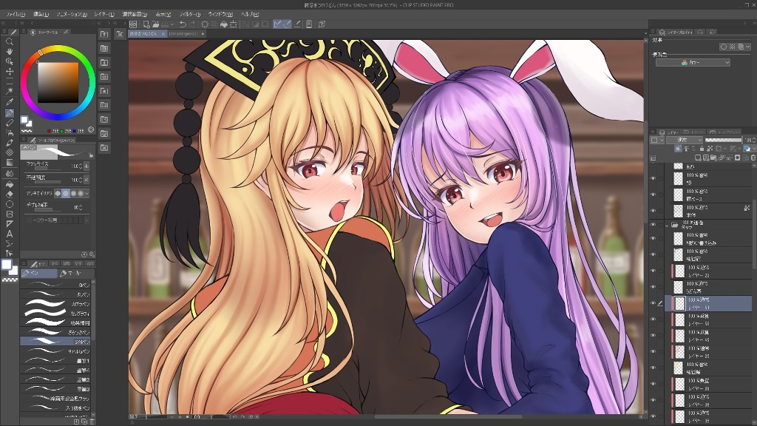Click New document icon in command bar

pyautogui.click(x=146, y=24)
